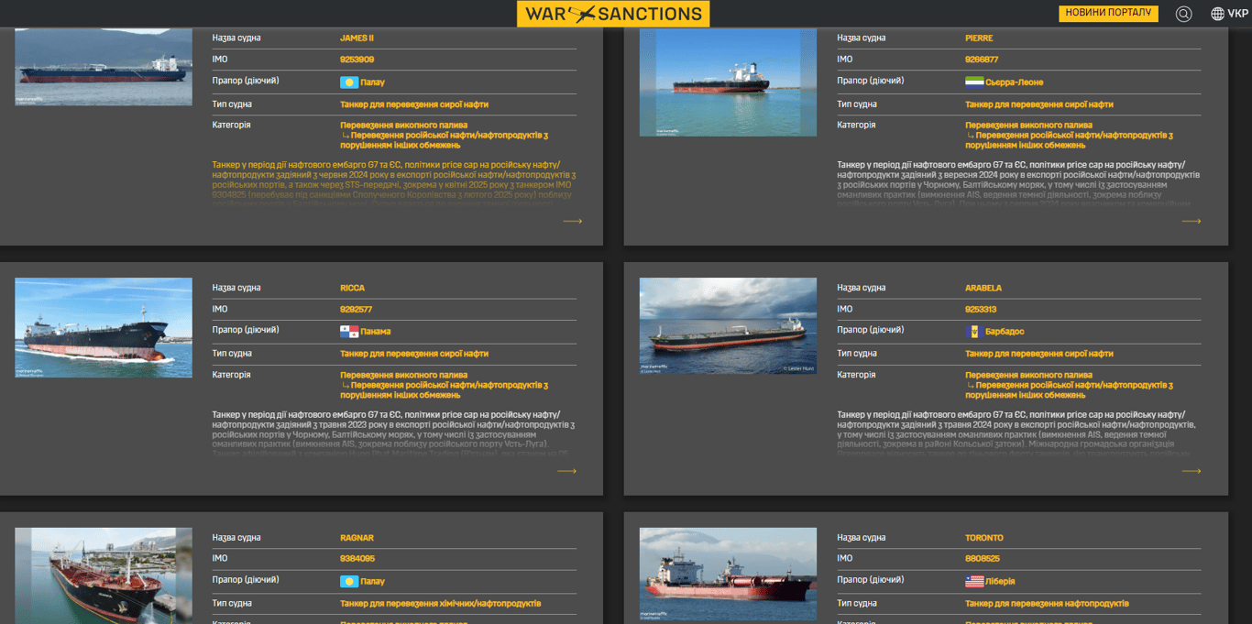
Task: Open ARABELA vessel details arrow
Action: [x=1191, y=471]
